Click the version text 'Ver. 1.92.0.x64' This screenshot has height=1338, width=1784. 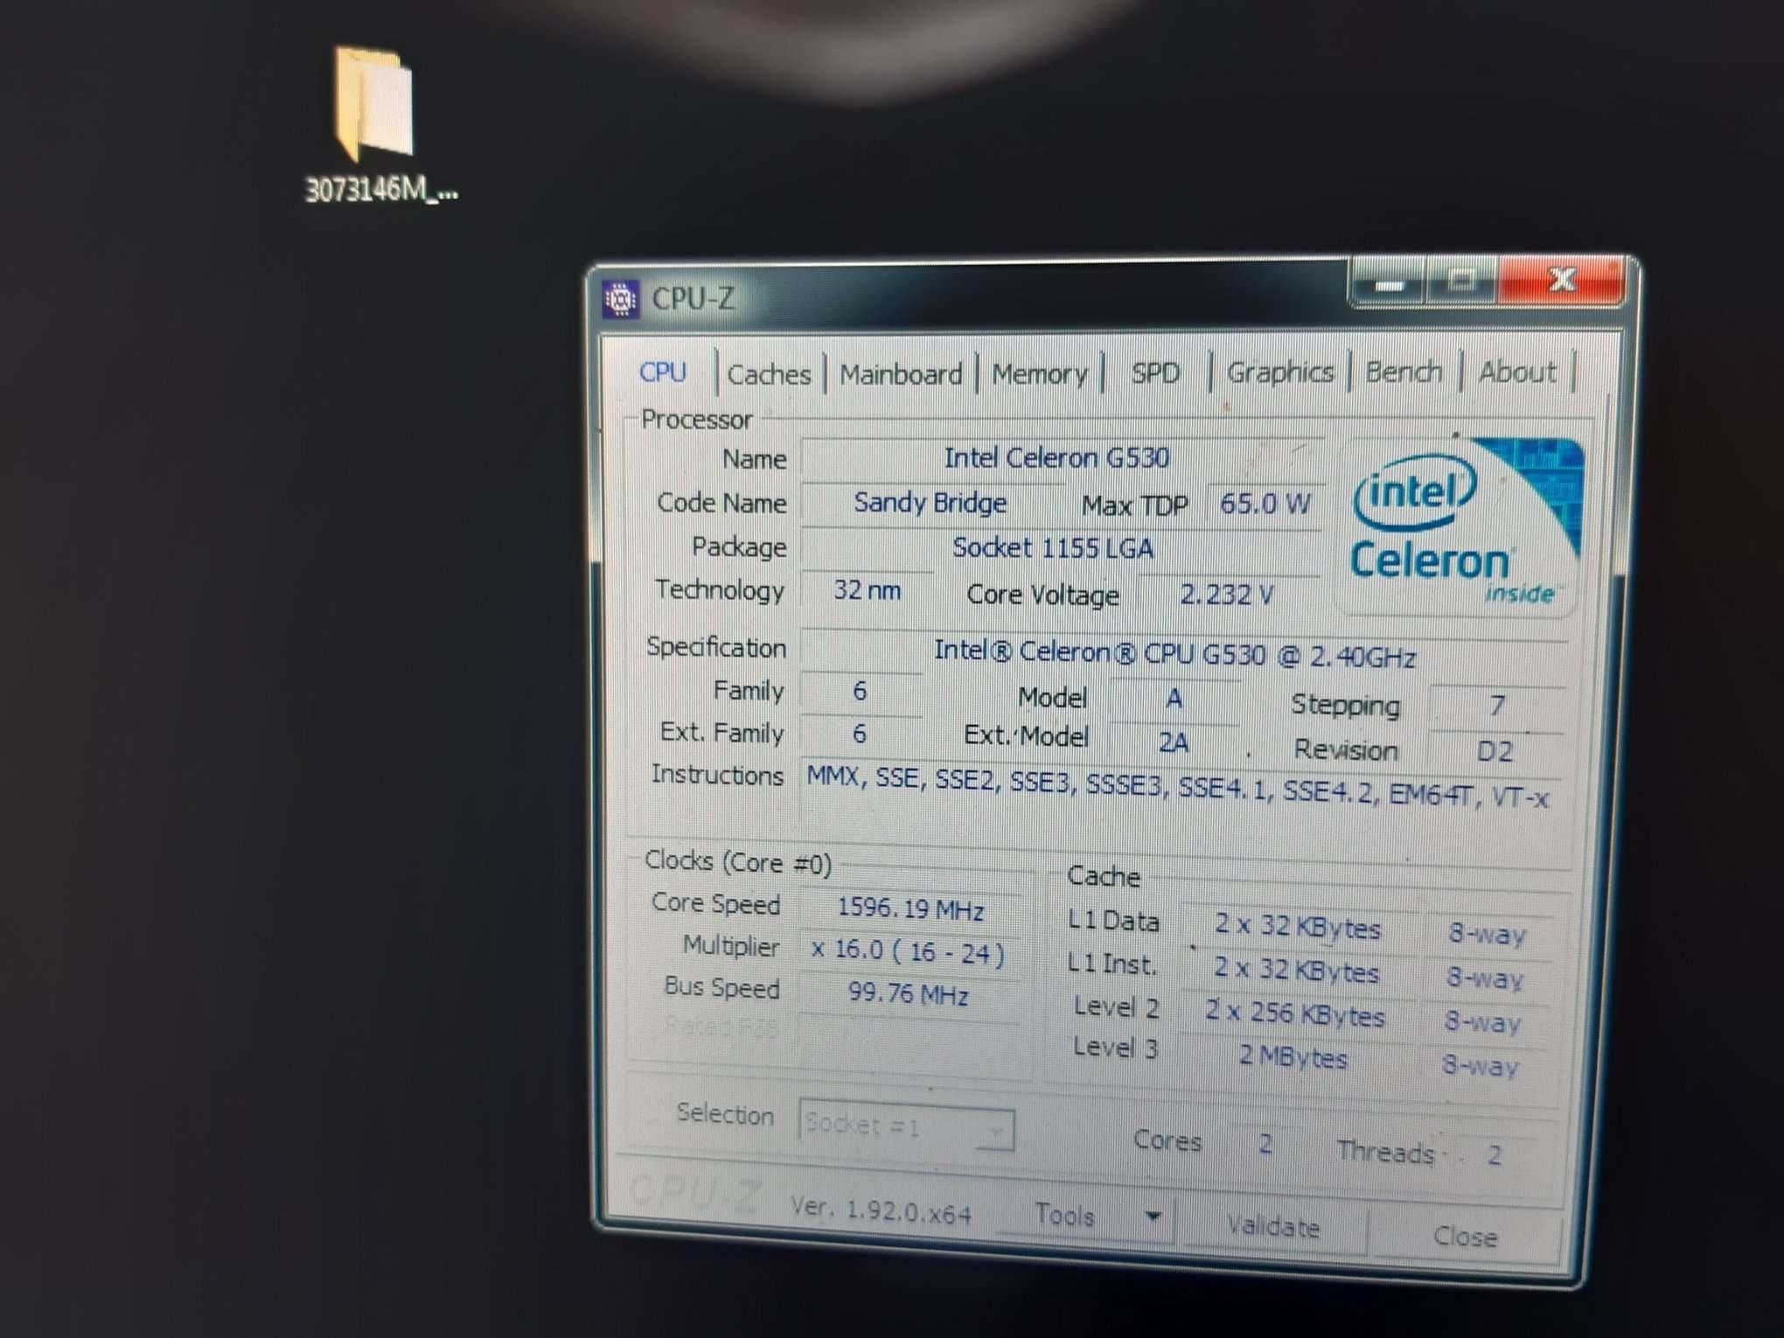coord(881,1210)
